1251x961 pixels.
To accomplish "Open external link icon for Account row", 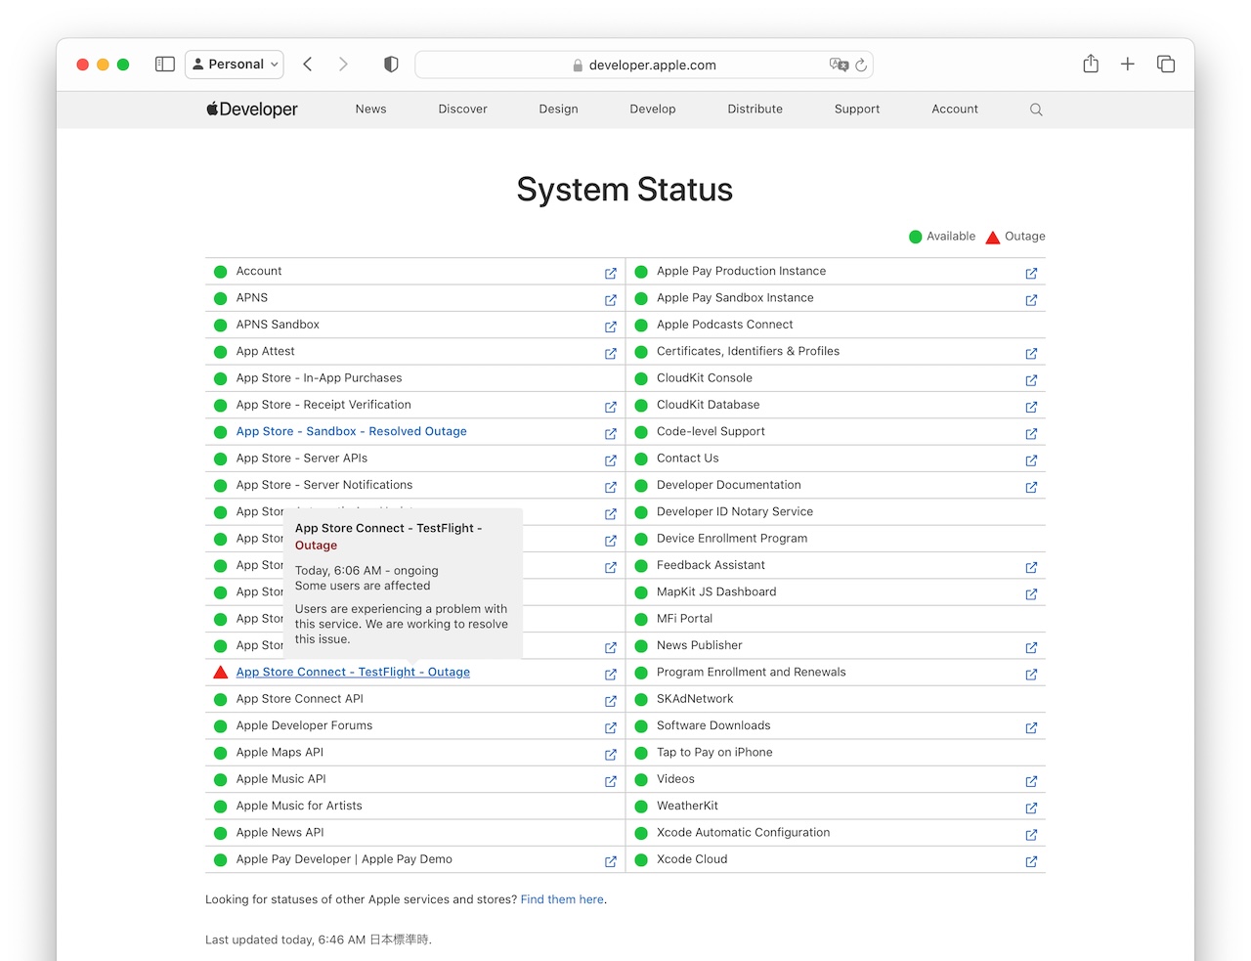I will [611, 274].
